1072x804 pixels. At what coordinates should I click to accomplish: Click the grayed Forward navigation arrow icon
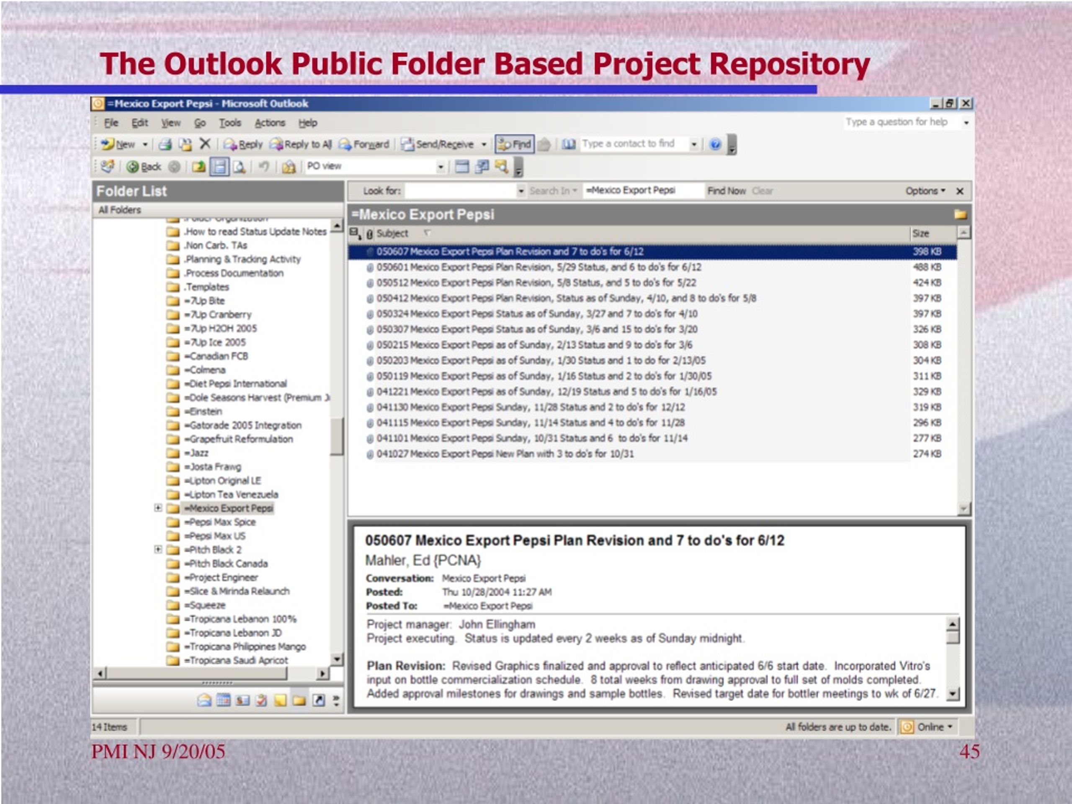(174, 167)
